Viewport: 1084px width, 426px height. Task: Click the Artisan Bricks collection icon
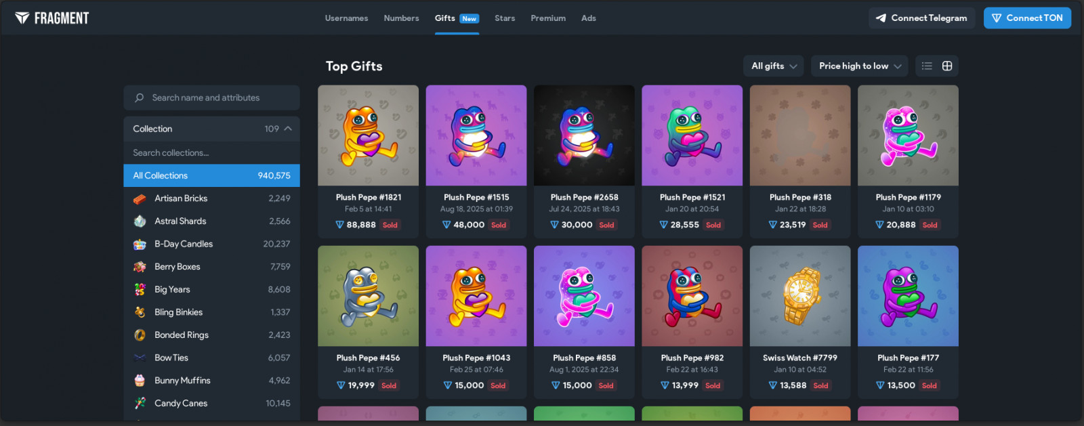click(140, 198)
